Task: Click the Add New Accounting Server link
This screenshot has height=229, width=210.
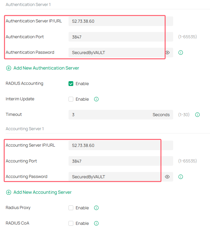Action: (x=42, y=192)
